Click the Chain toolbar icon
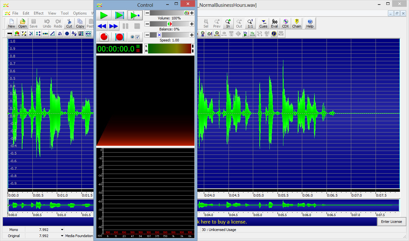Screen dimensions: 409x241 (x=296, y=23)
